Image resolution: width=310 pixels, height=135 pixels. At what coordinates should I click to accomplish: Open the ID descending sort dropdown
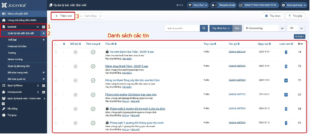265,28
